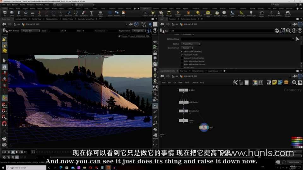This screenshot has width=303, height=170.
Task: Show node info for ray node
Action: pos(294,31)
